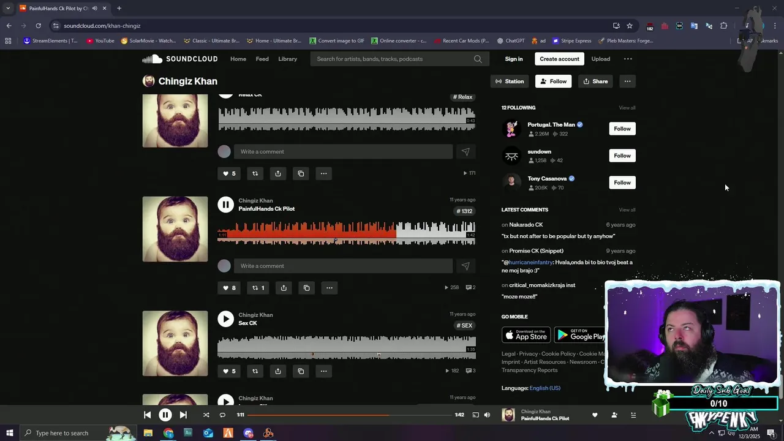Seek within PainfulHands Ck Pilot waveform
Screen dimensions: 784x441
[347, 233]
